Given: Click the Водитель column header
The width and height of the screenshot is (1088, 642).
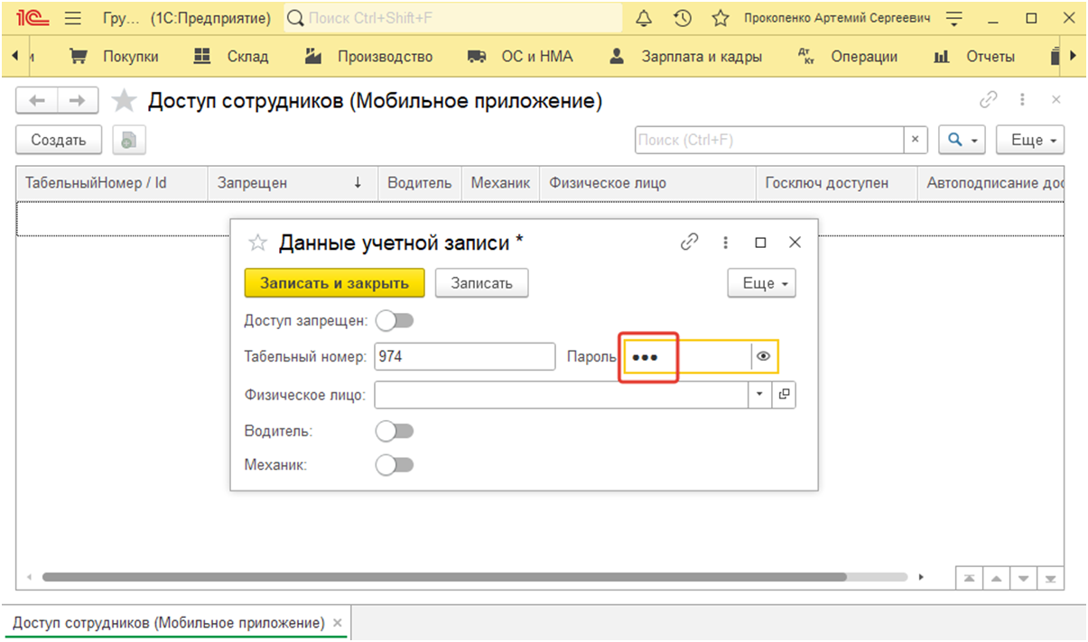Looking at the screenshot, I should [420, 183].
